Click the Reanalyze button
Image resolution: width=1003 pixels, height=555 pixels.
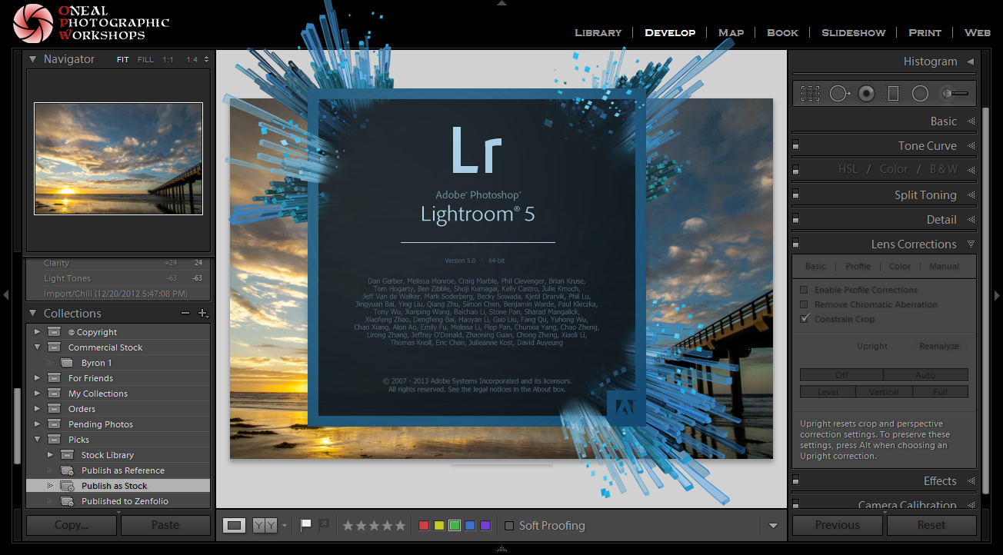[x=939, y=346]
